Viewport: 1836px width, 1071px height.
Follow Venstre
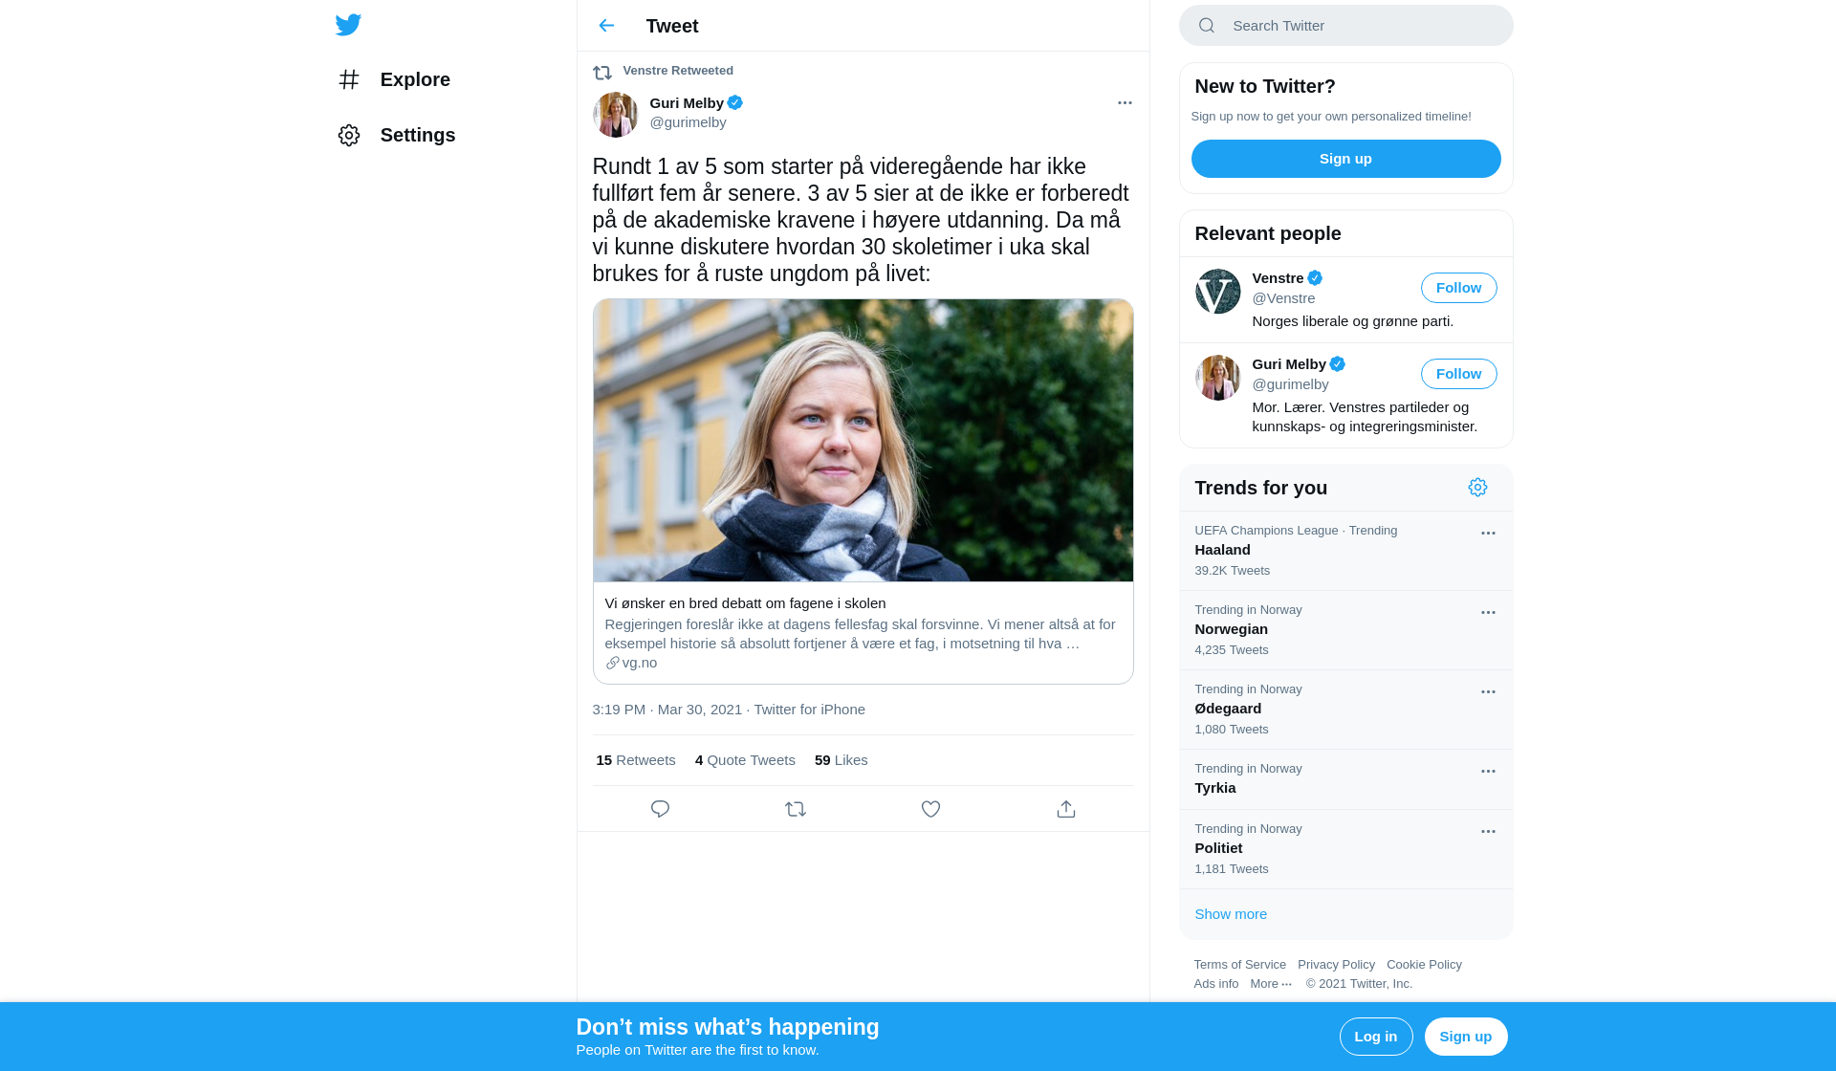1459,288
